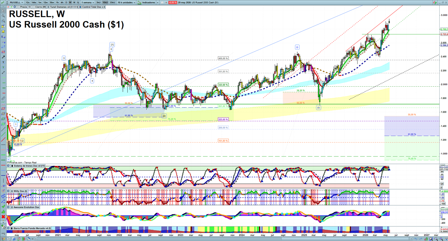Select the red ellipse drawing tool
This screenshot has width=448, height=241.
point(3,108)
